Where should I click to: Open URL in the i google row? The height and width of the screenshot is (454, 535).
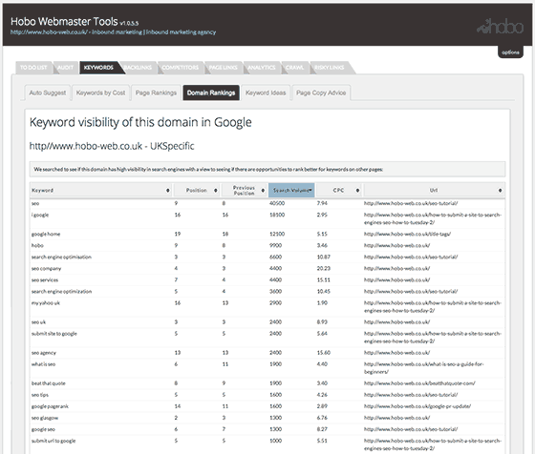[x=432, y=218]
